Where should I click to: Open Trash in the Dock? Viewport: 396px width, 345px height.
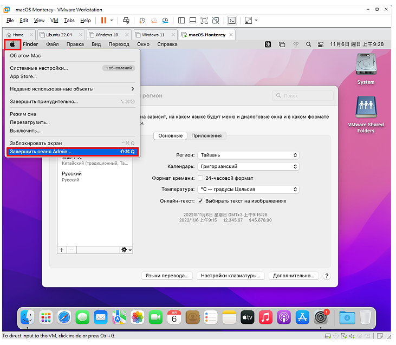tap(366, 317)
